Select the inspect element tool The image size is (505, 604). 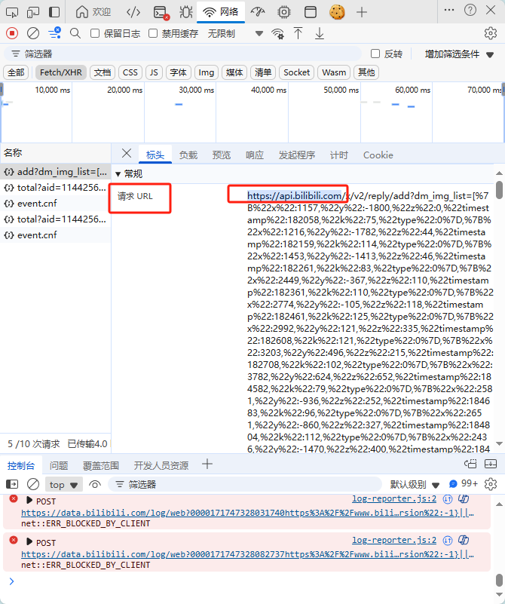12,12
